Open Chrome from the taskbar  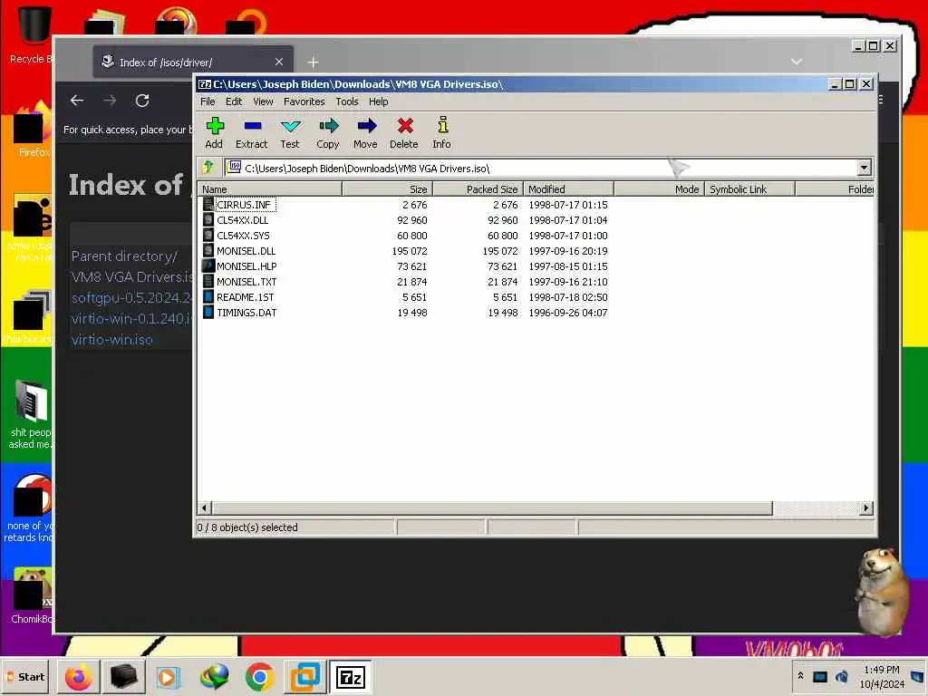[x=259, y=677]
